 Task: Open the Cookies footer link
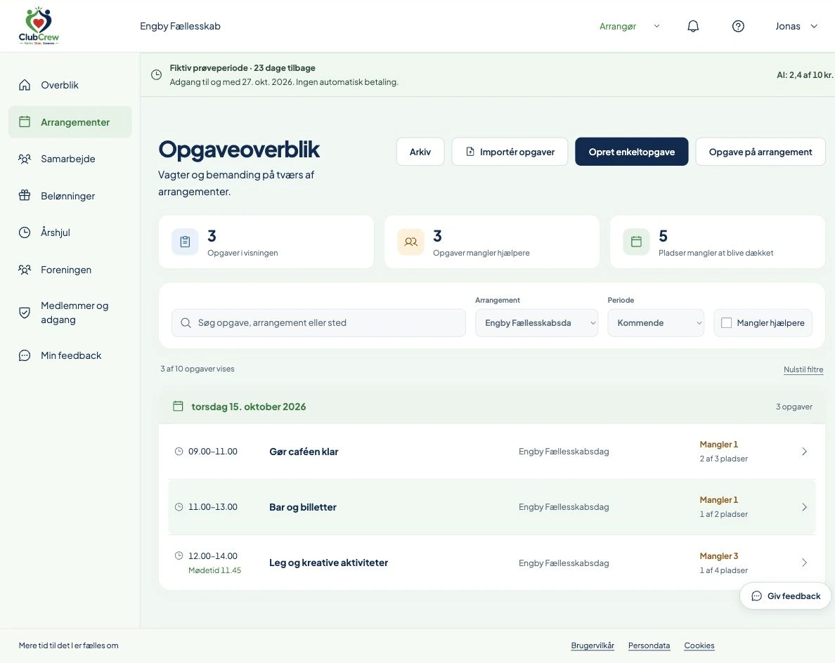[699, 645]
